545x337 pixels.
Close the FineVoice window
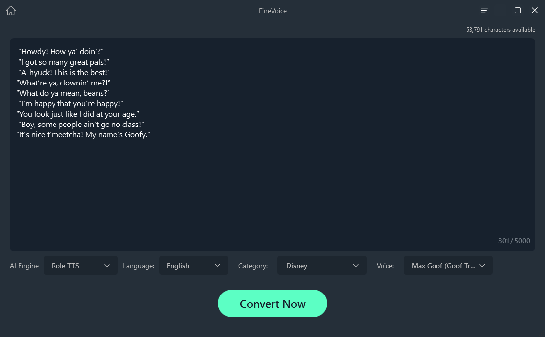535,10
